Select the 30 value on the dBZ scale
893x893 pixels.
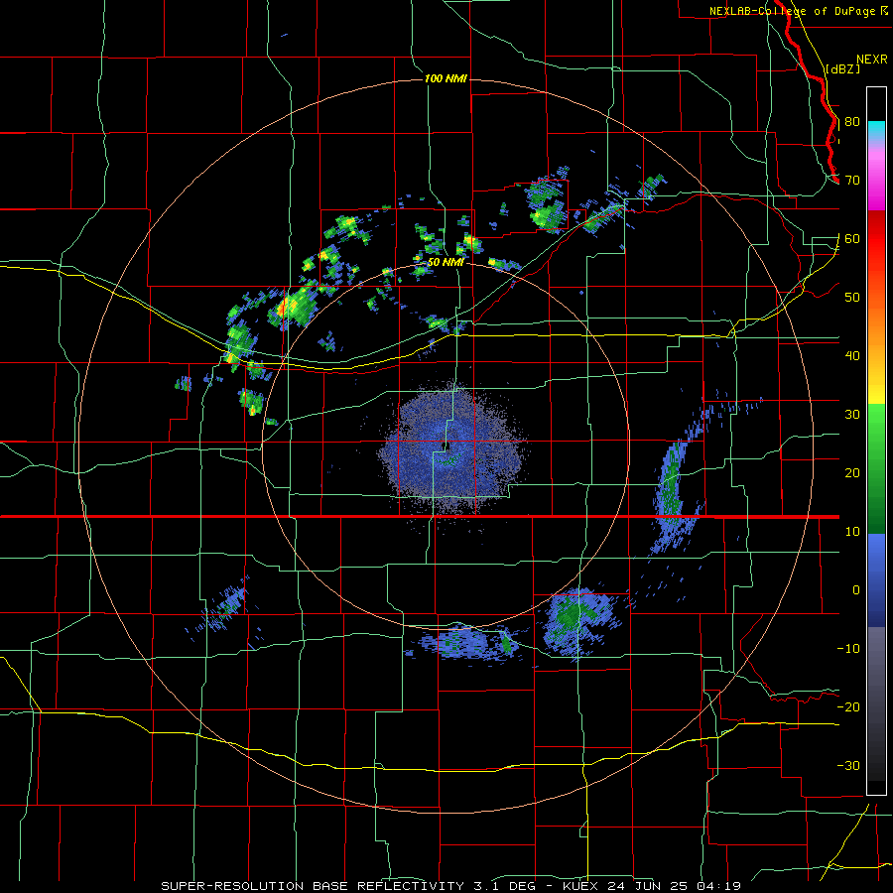point(852,415)
